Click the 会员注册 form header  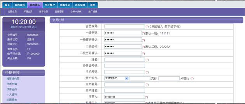pos(147,20)
